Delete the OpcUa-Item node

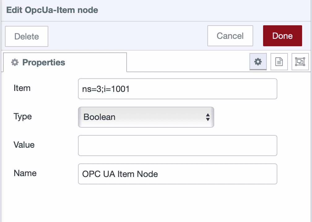click(x=26, y=36)
